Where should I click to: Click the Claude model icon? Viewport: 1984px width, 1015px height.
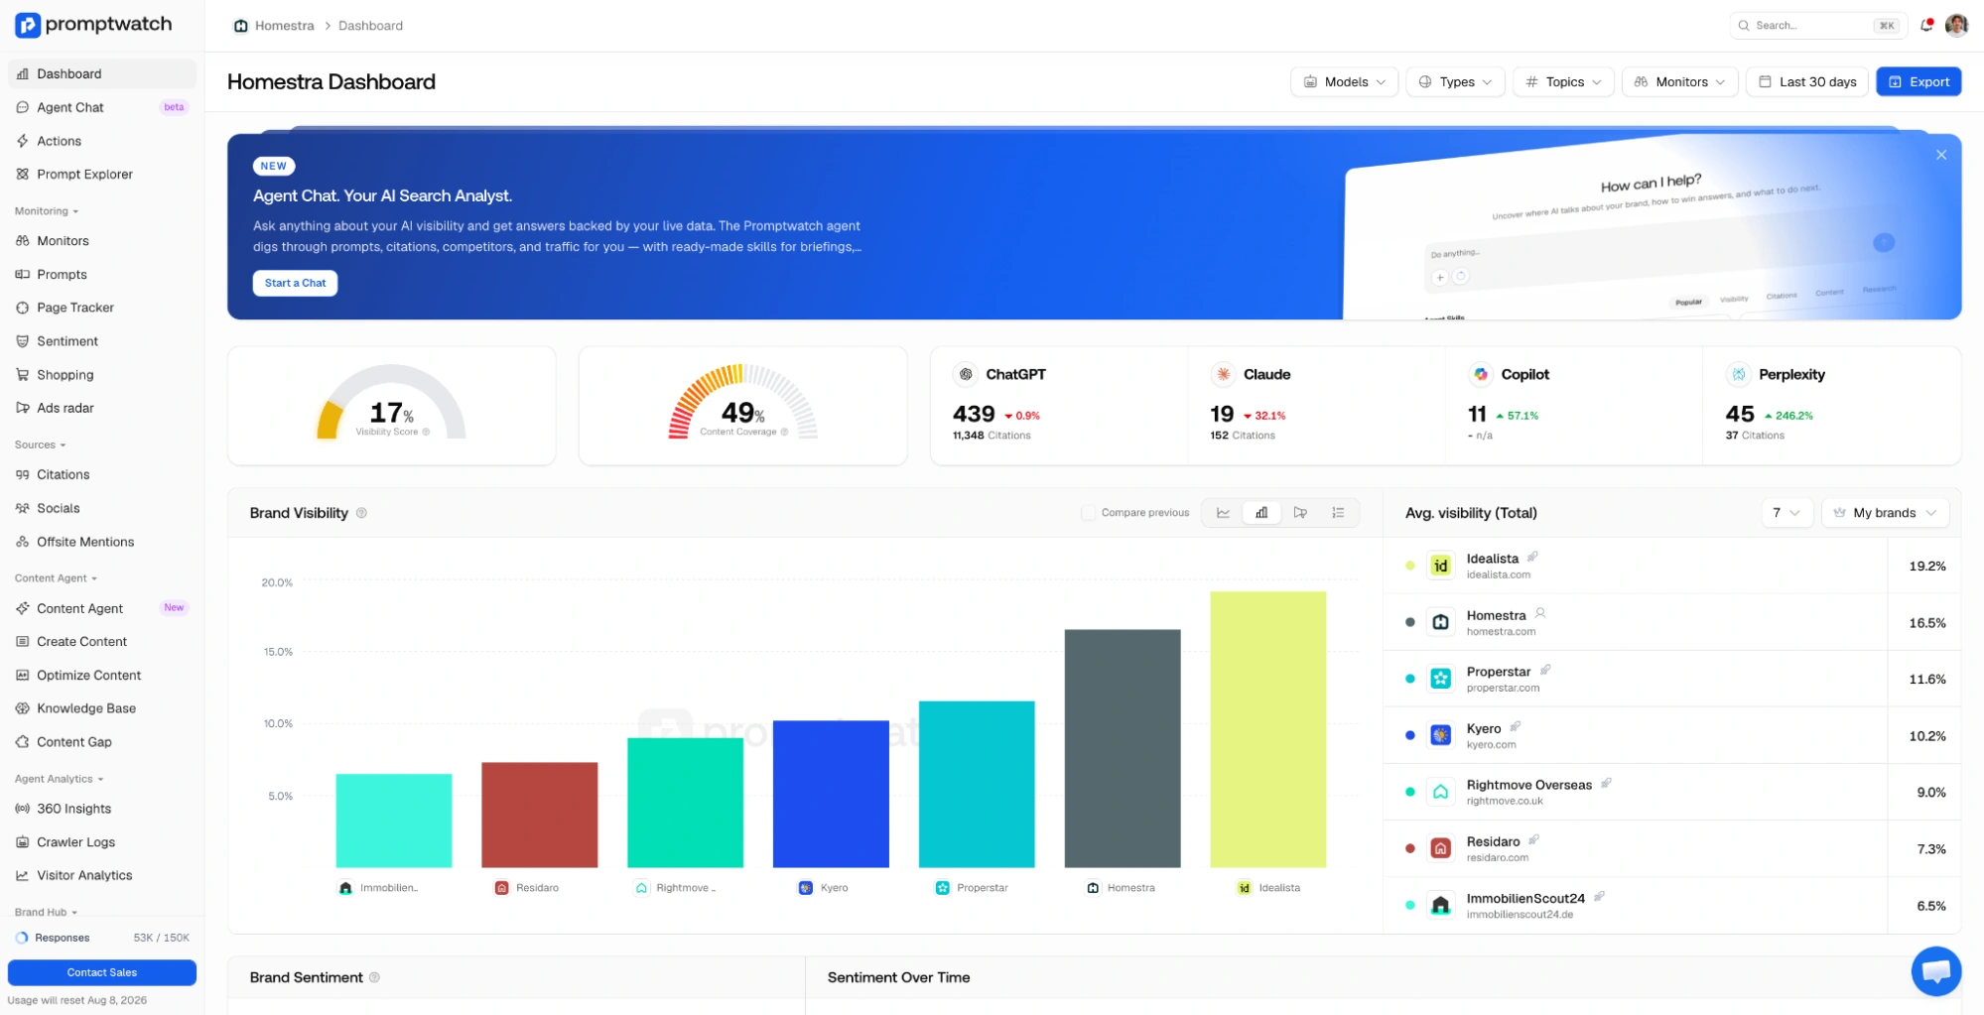[1223, 374]
